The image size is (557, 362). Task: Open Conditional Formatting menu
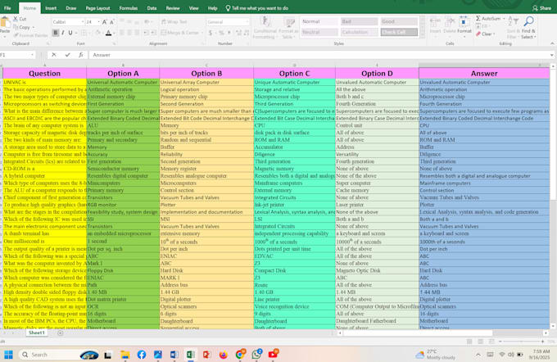265,27
